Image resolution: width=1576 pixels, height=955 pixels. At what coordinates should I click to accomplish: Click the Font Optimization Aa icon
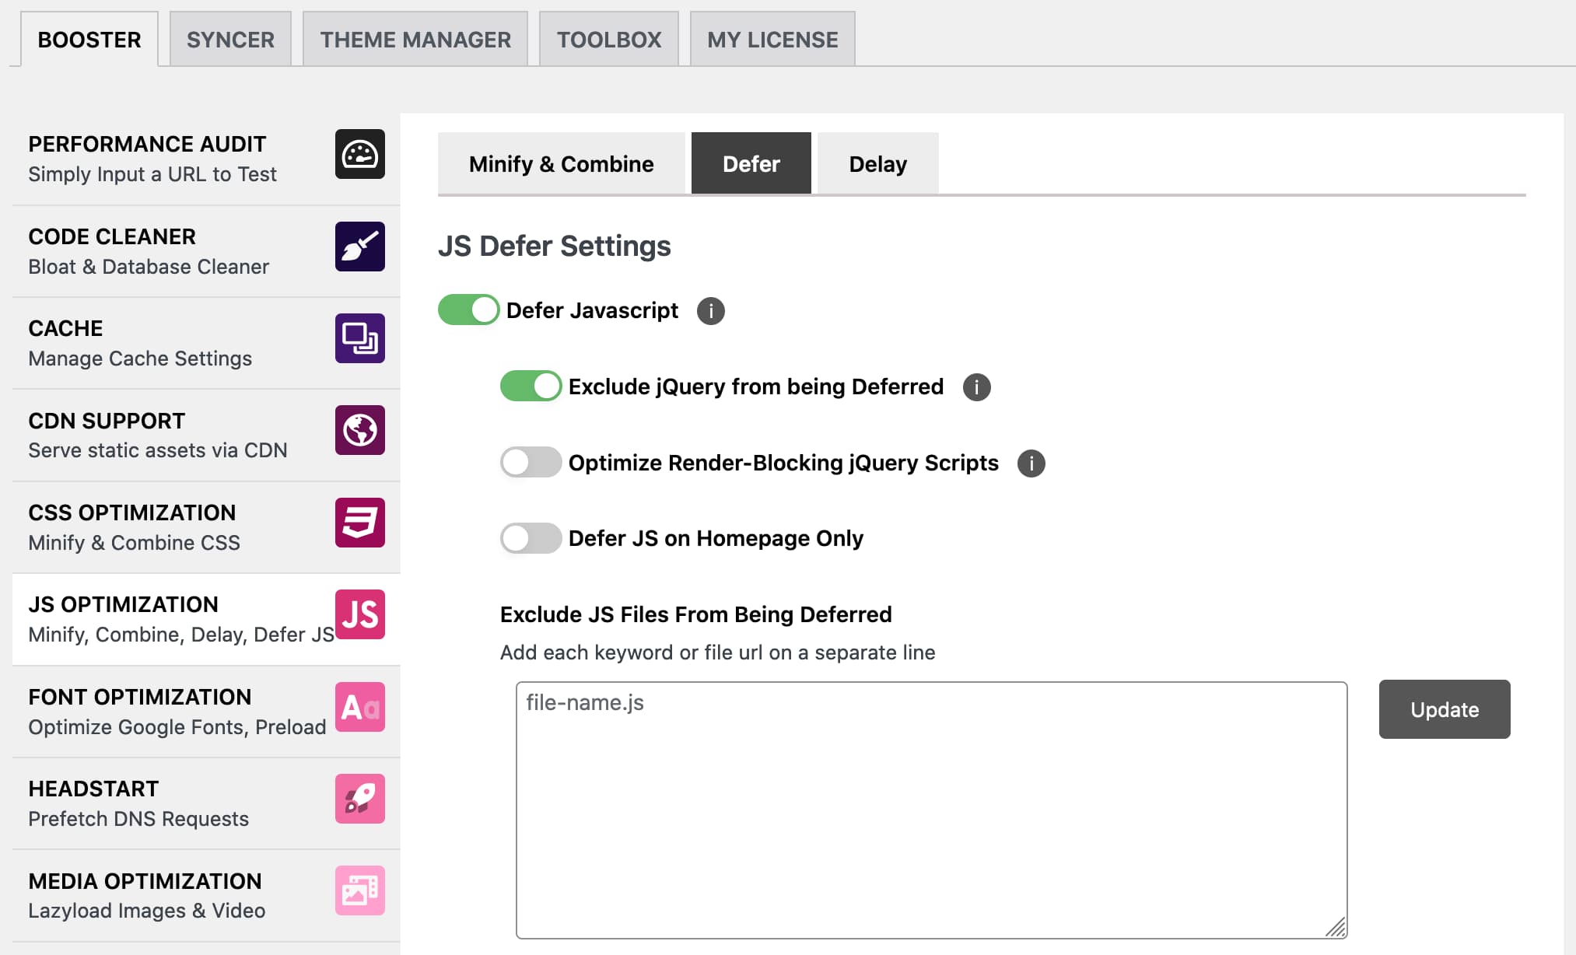(x=360, y=707)
